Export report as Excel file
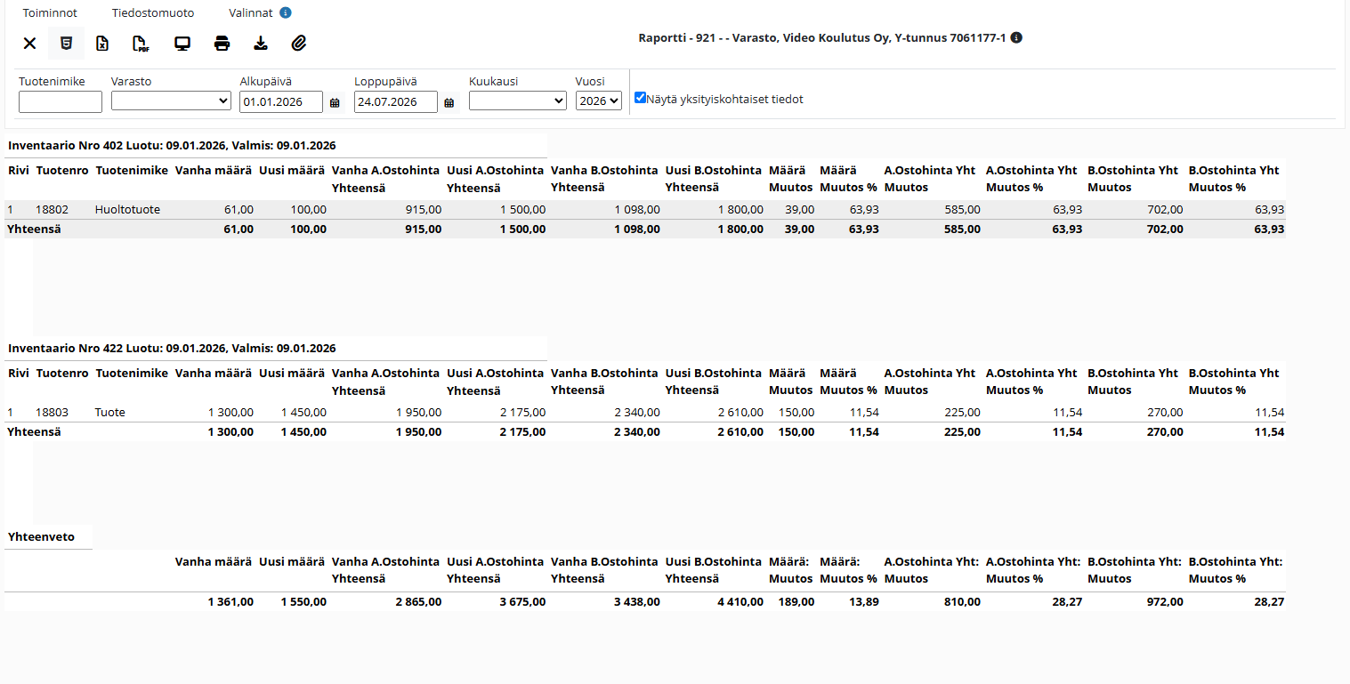Screen dimensions: 1350x684 click(x=102, y=44)
